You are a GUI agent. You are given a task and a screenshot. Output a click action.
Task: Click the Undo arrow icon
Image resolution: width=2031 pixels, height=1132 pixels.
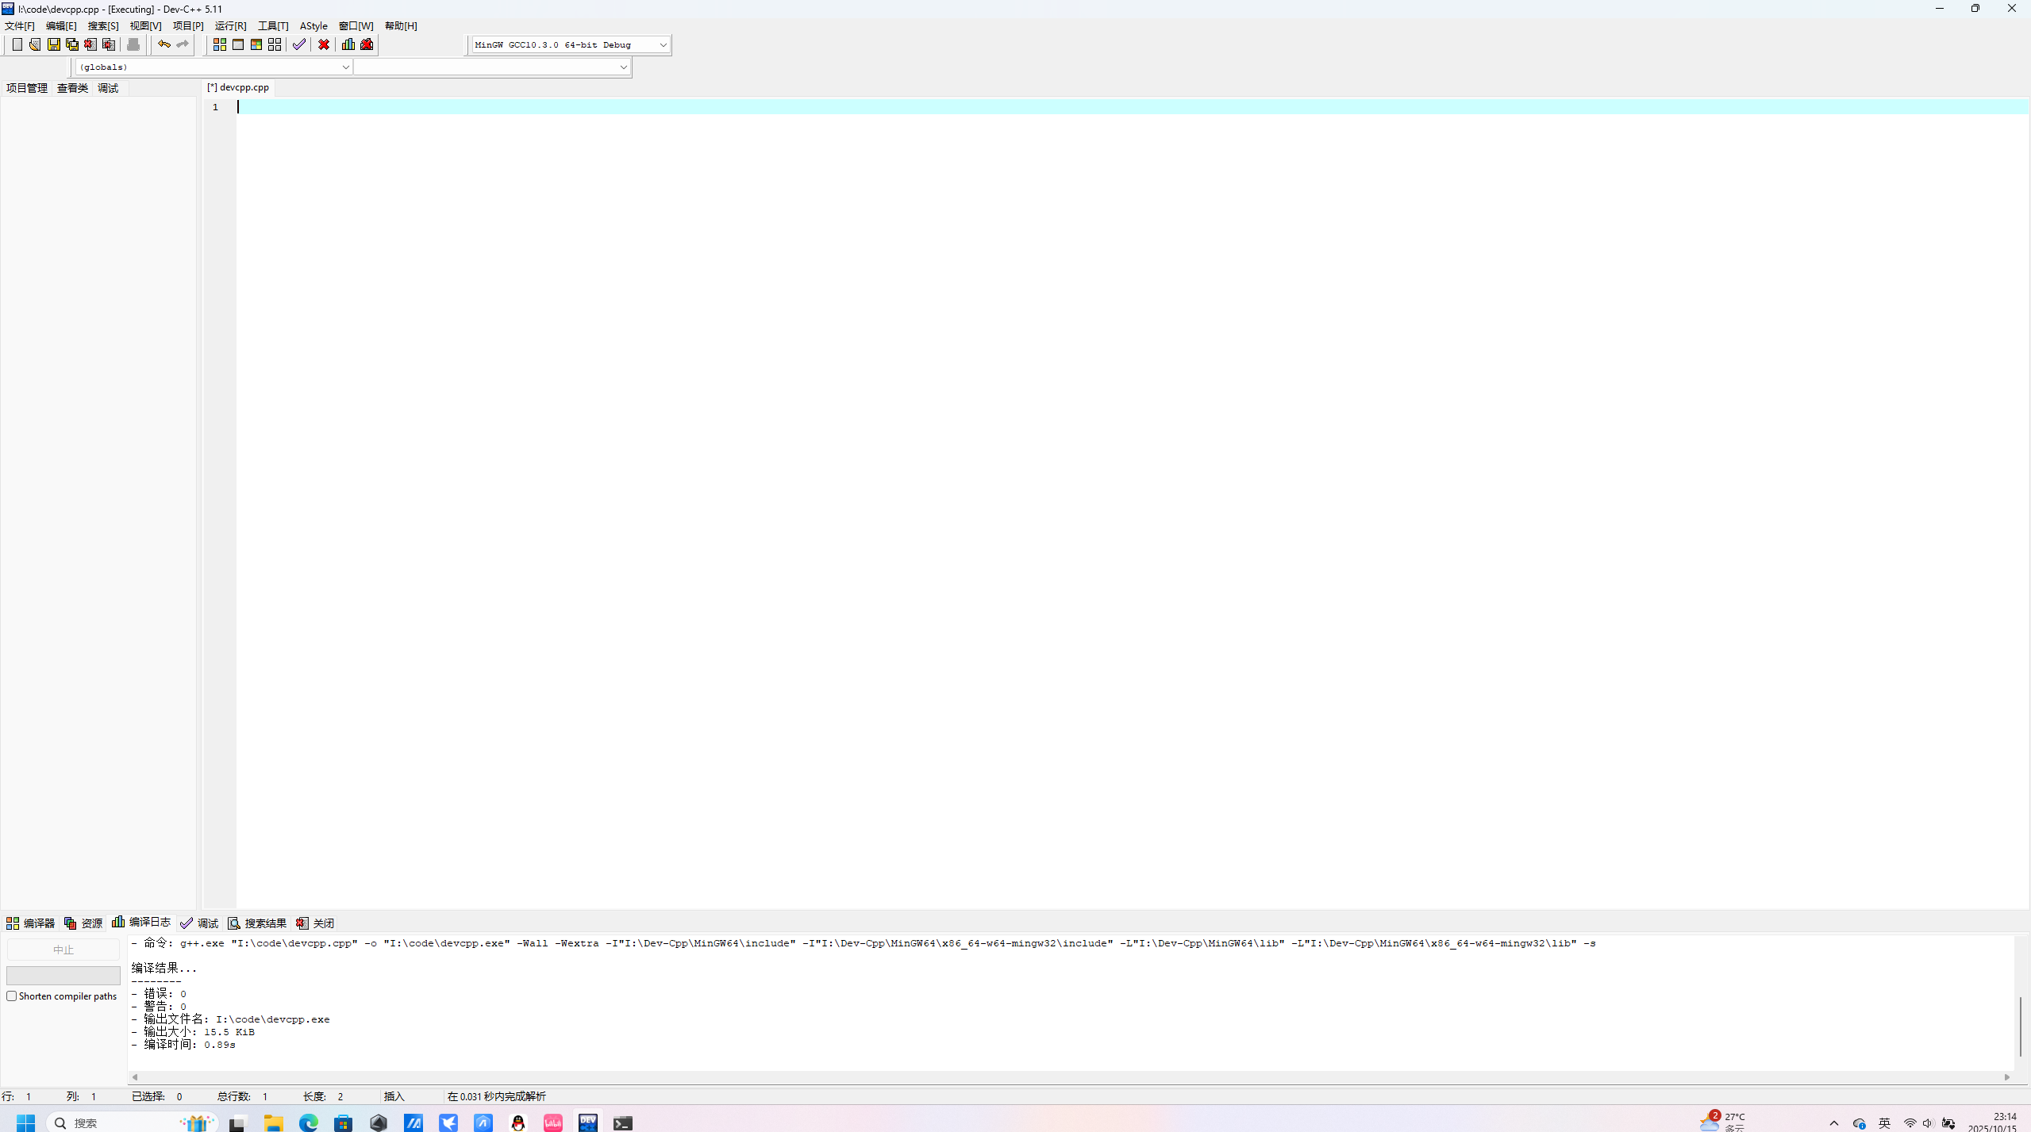163,44
